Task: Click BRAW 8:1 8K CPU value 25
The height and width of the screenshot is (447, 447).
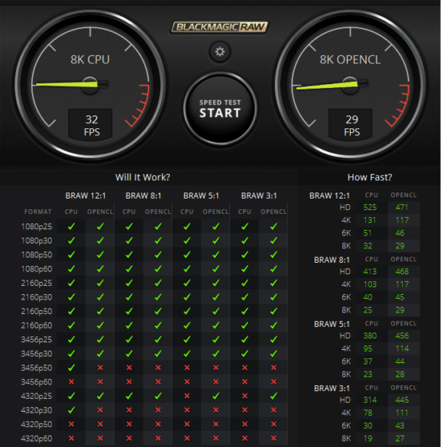Action: [368, 310]
